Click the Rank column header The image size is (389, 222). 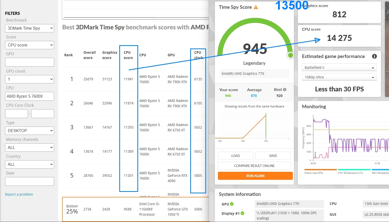tap(68, 55)
